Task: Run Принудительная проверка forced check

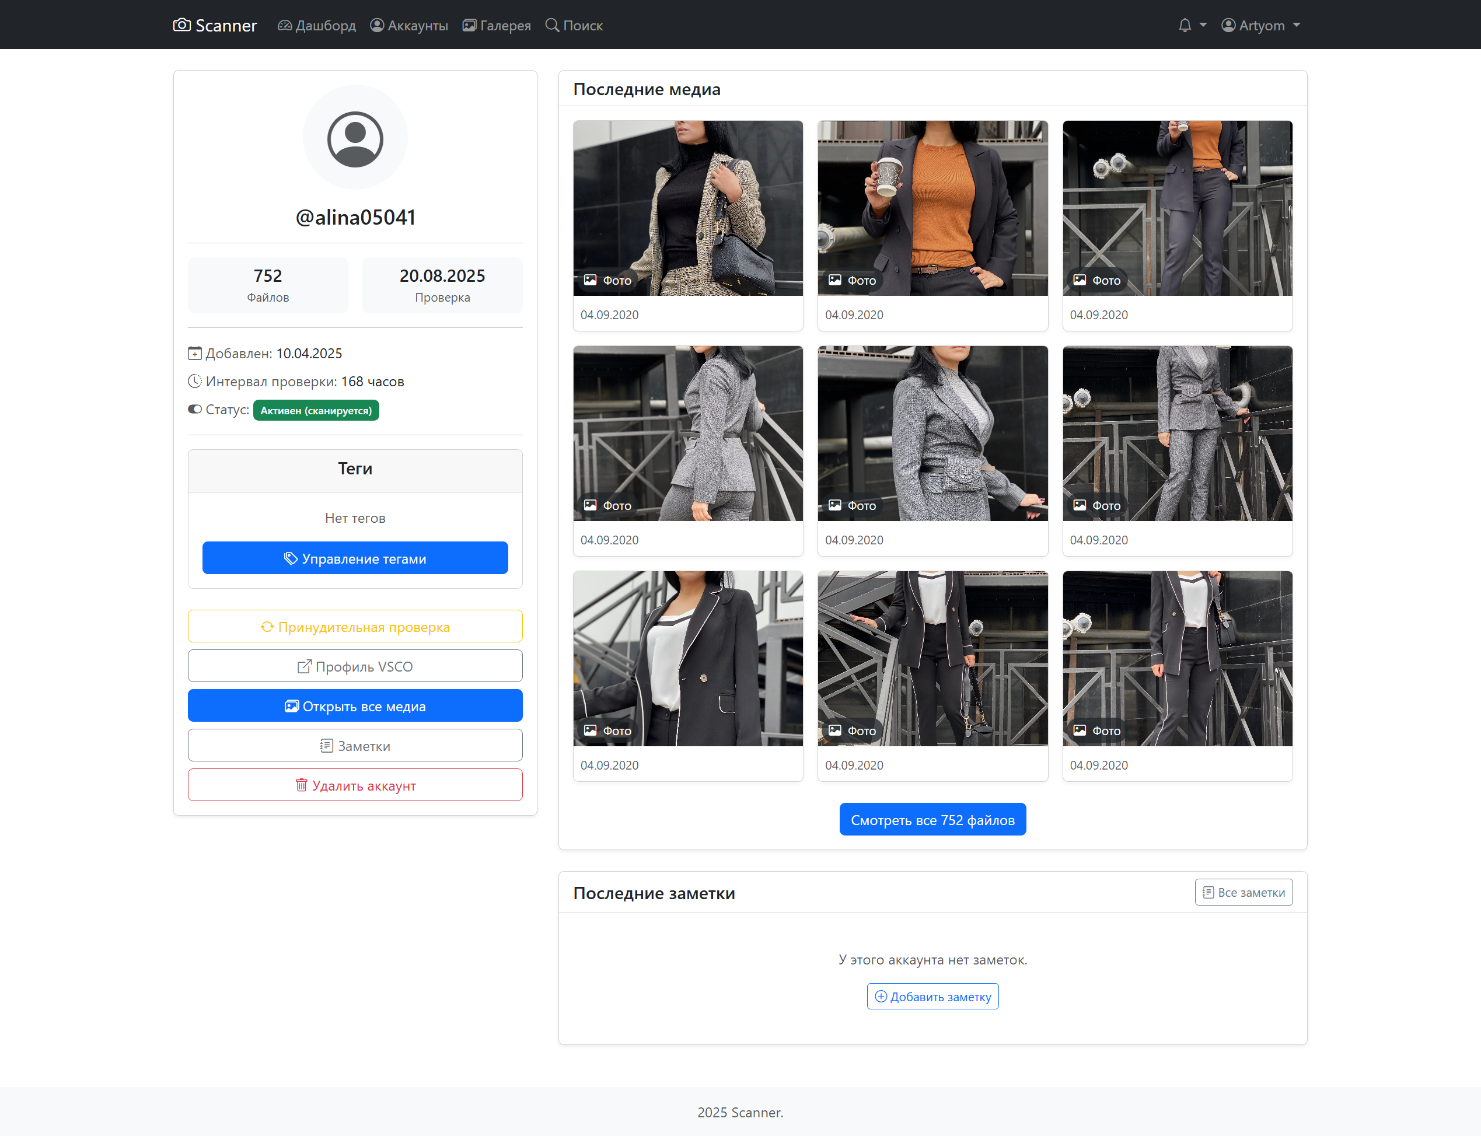Action: tap(355, 627)
